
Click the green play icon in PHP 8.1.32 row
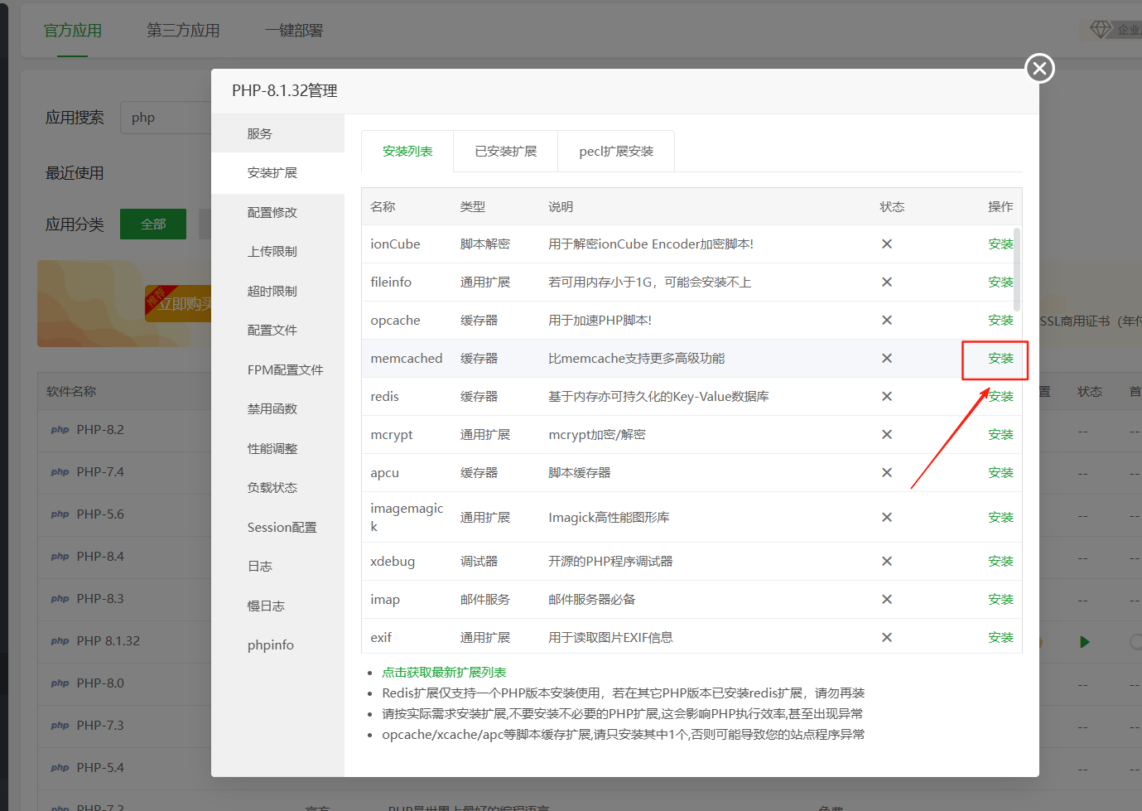pyautogui.click(x=1085, y=641)
